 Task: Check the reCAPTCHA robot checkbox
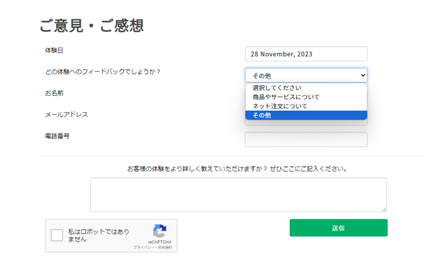57,236
